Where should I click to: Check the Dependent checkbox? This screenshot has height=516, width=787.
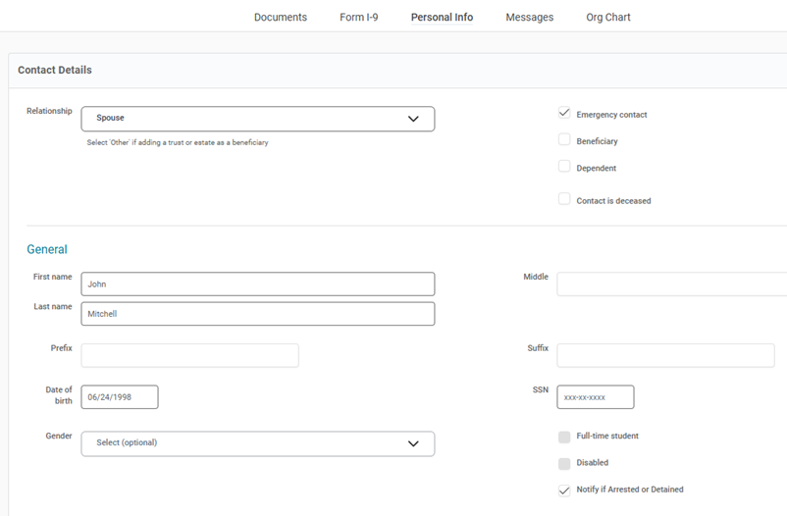[564, 167]
